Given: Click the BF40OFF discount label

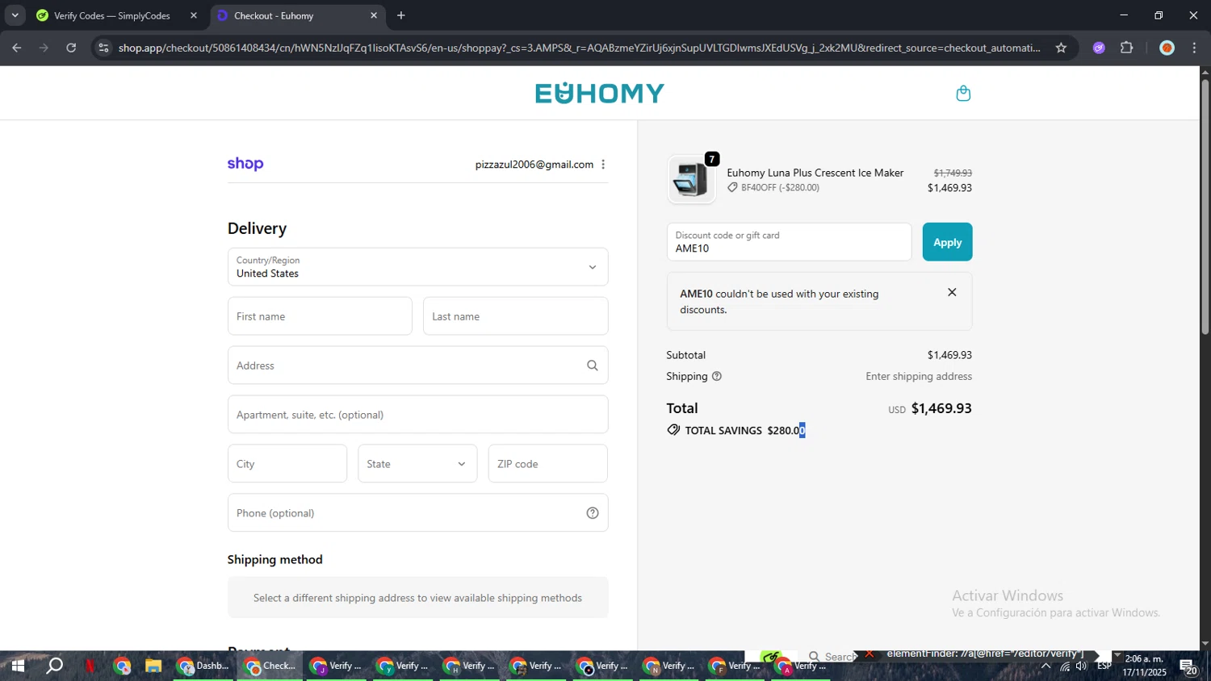Looking at the screenshot, I should tap(773, 187).
